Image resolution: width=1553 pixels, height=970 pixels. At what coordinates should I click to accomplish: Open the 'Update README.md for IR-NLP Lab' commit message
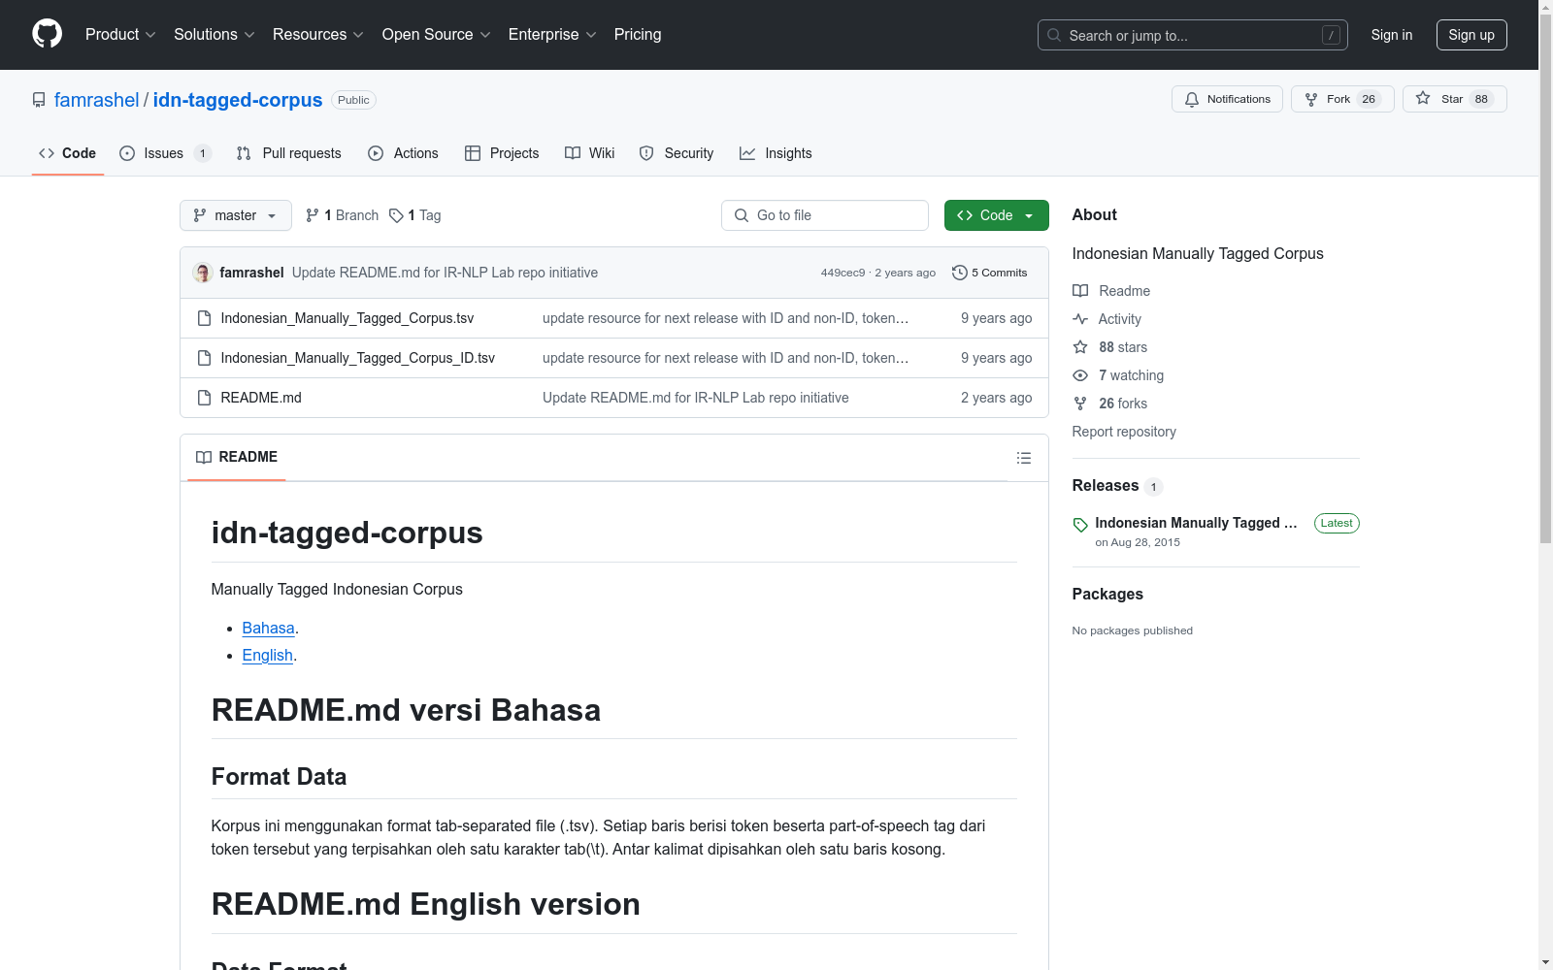pos(445,273)
